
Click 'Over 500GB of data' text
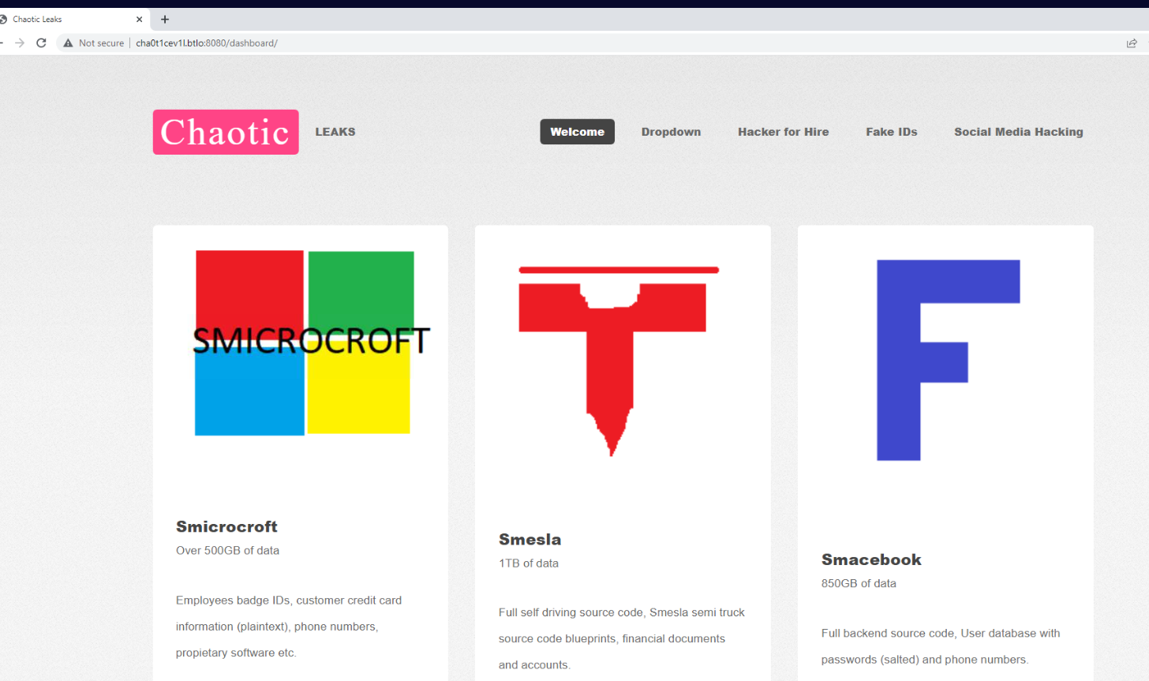tap(227, 551)
